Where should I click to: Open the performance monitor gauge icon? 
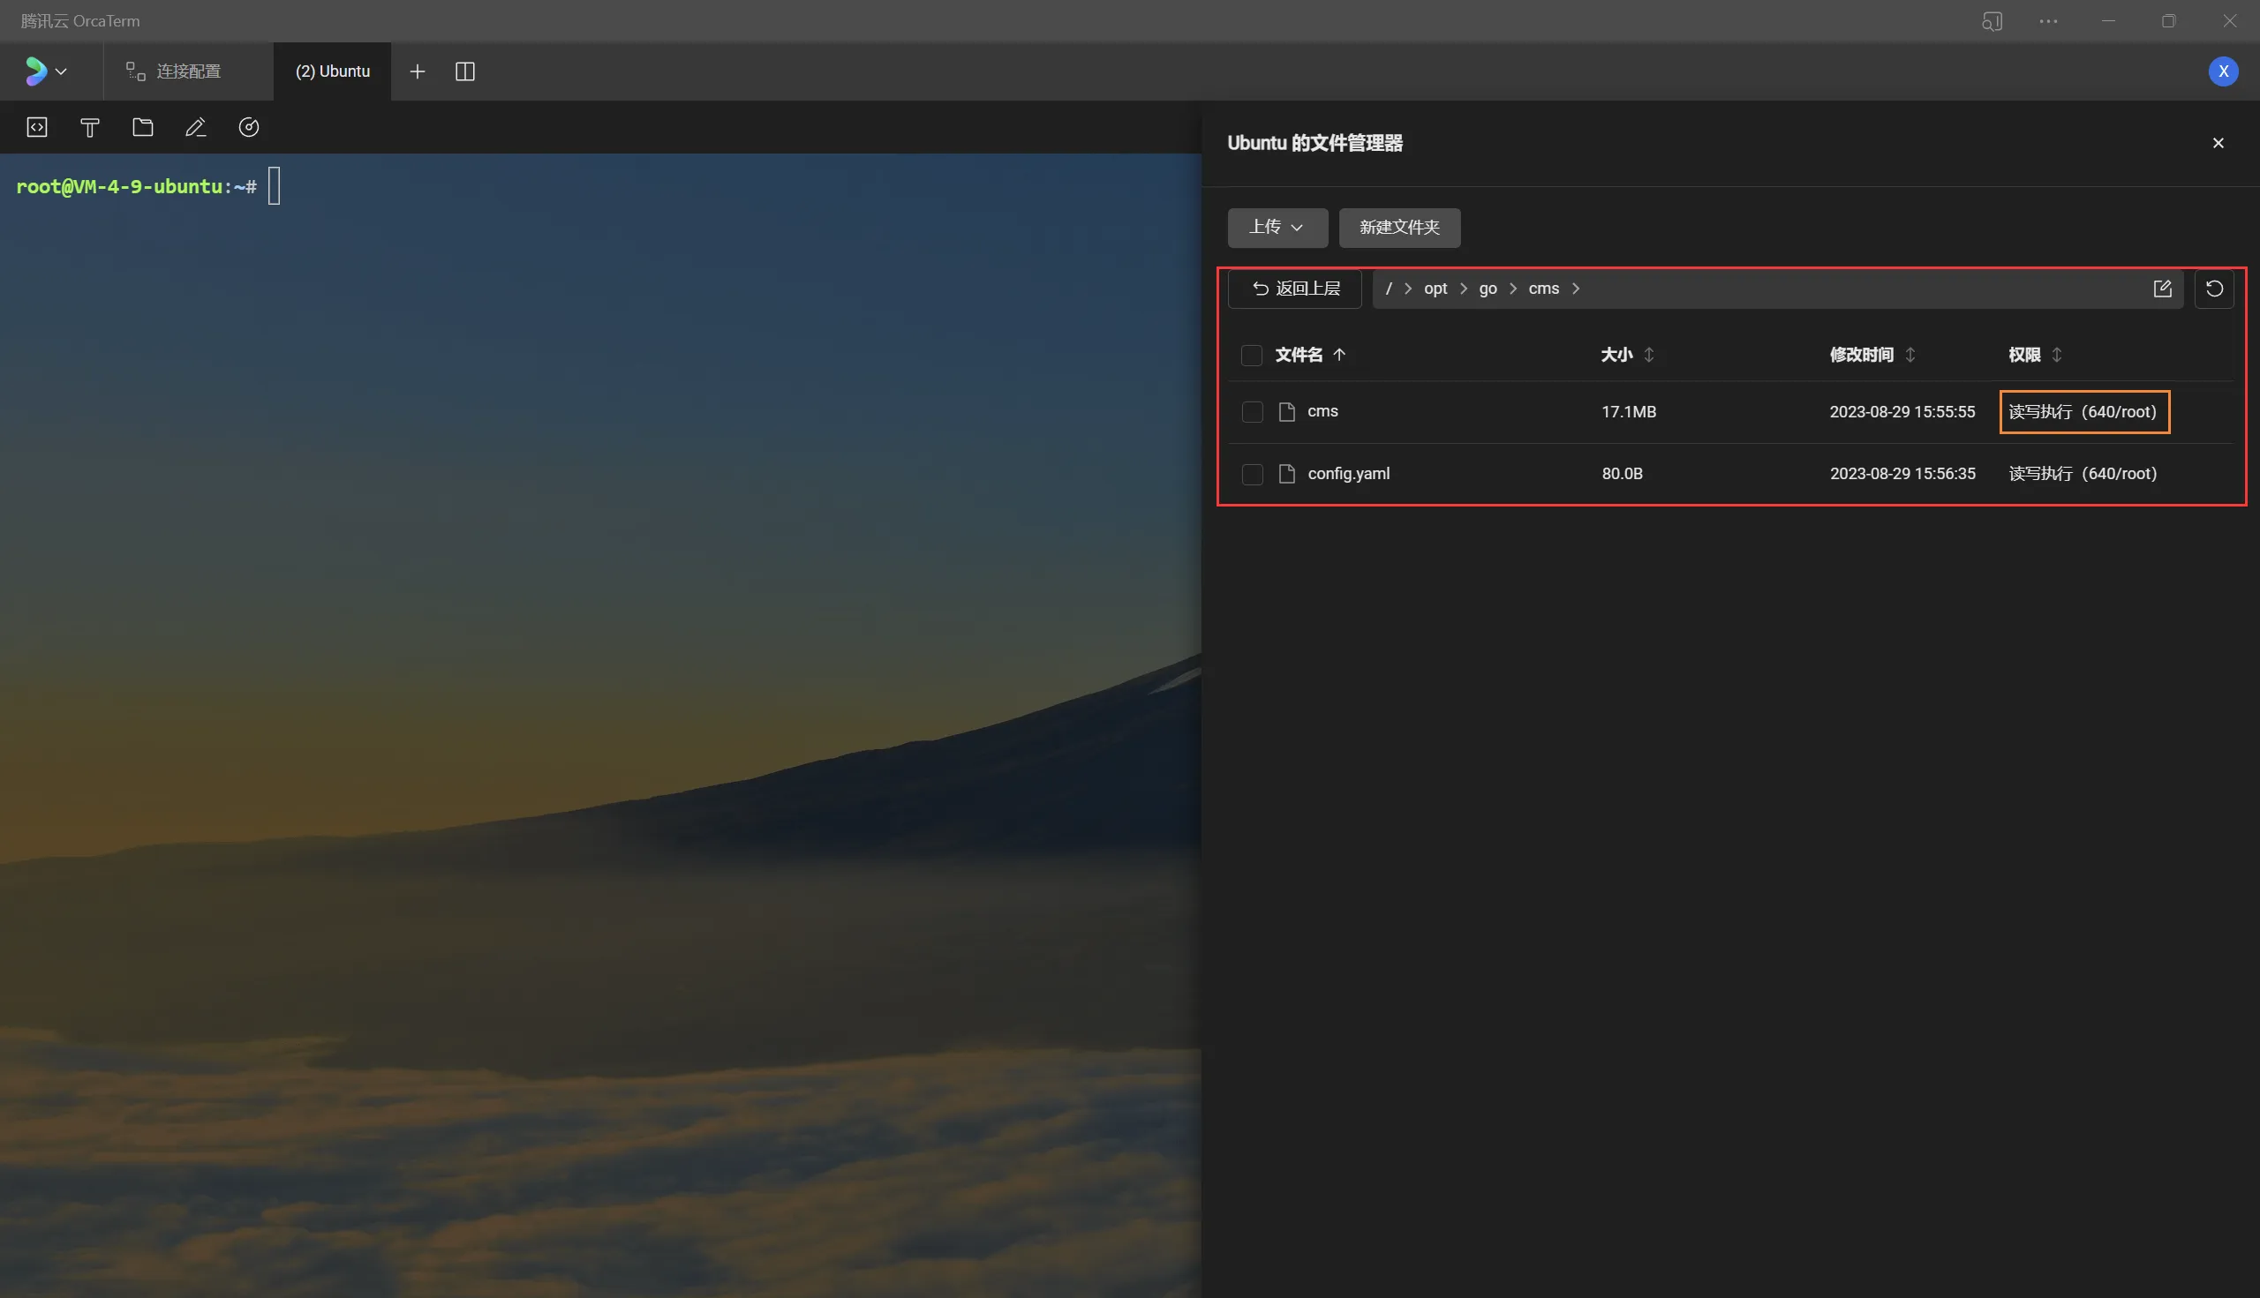pyautogui.click(x=248, y=126)
